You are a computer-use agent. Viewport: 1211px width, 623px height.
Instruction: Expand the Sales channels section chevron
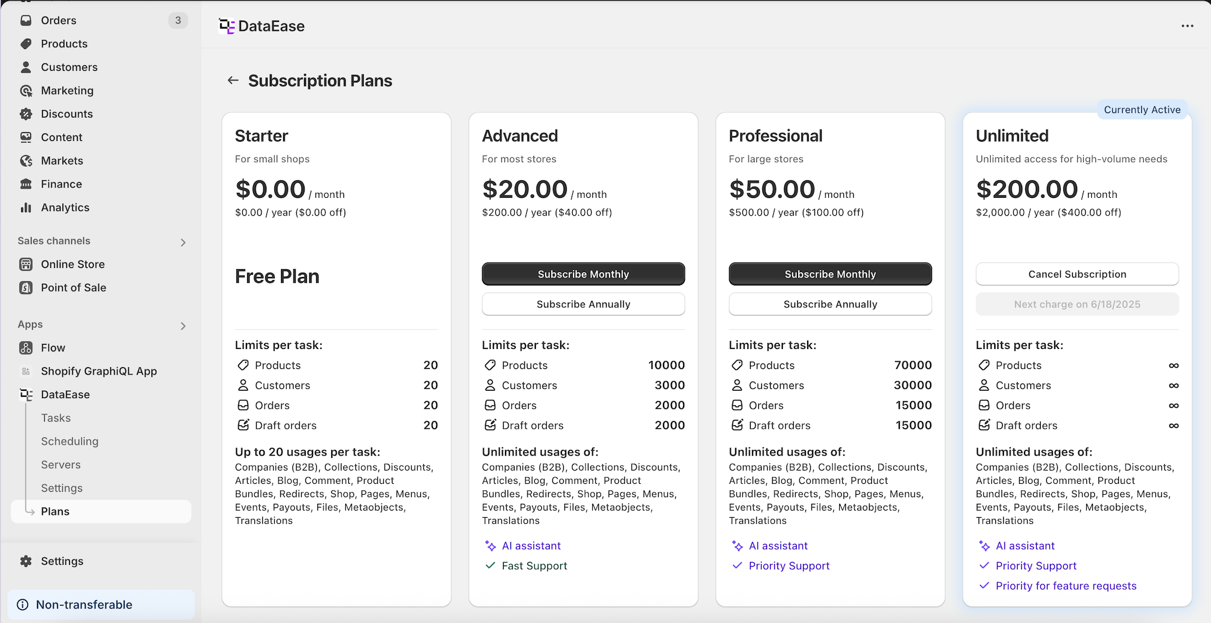point(183,243)
